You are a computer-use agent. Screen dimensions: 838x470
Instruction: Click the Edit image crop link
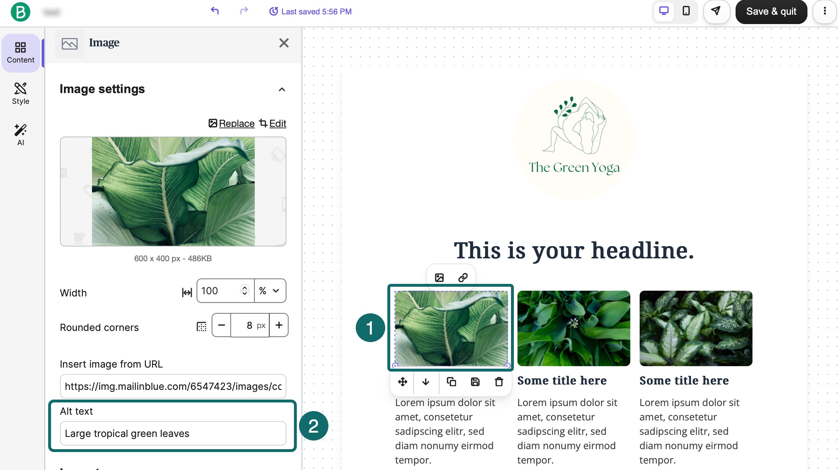coord(277,124)
